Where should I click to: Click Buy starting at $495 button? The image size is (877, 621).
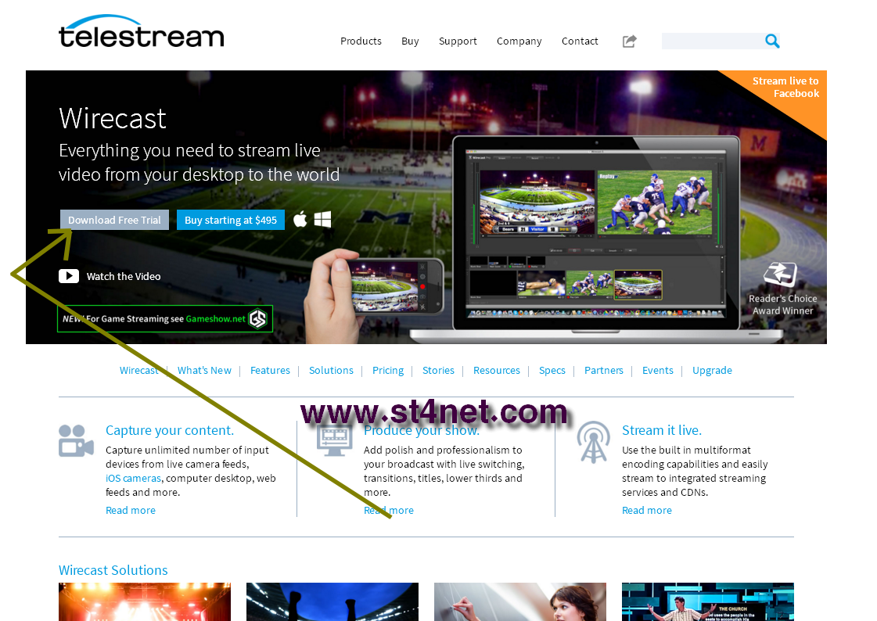click(231, 220)
